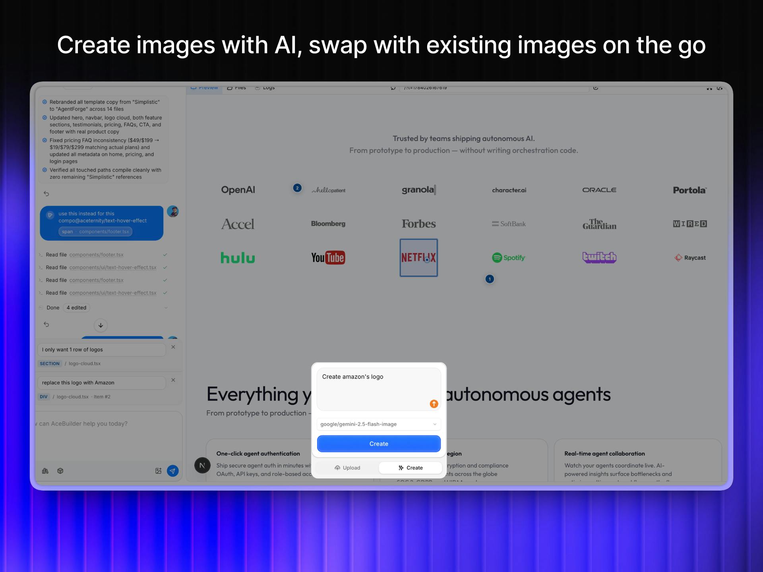This screenshot has height=572, width=763.
Task: Open the library books icon in the chat box
Action: (x=45, y=471)
